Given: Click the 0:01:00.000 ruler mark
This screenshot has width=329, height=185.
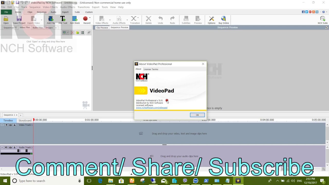Looking at the screenshot, I should coord(92,120).
